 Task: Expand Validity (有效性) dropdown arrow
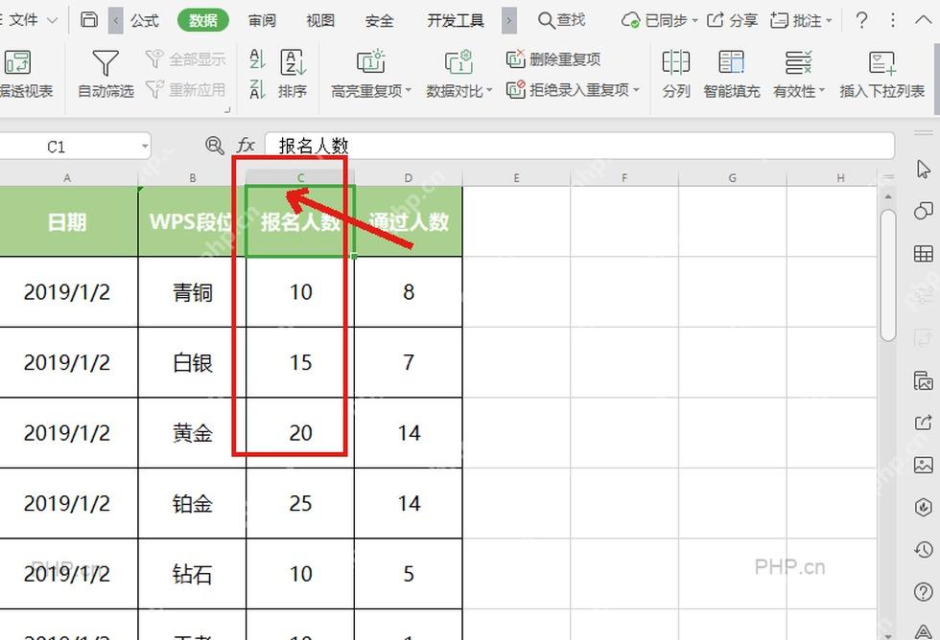pyautogui.click(x=822, y=91)
